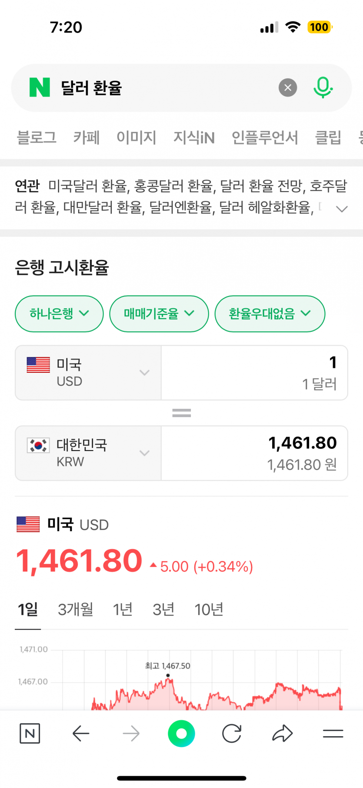Start voice search with microphone icon
This screenshot has height=788, width=363.
[323, 88]
